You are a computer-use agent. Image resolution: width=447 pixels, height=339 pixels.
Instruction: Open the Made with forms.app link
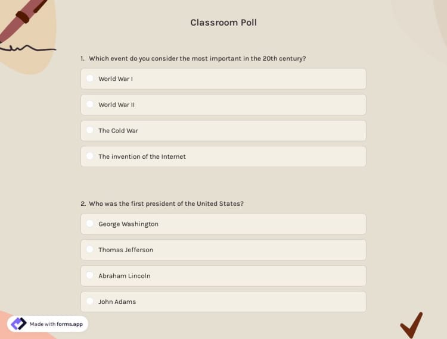[x=56, y=324]
